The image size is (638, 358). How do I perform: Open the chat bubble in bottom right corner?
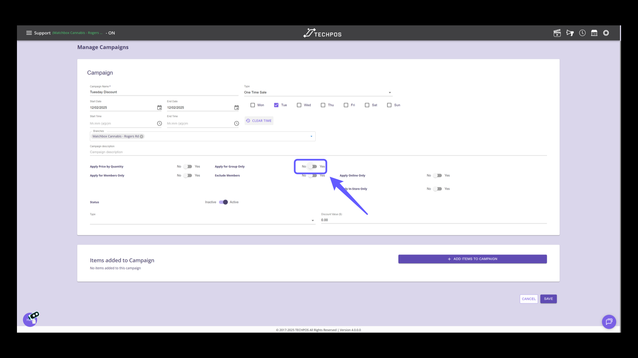pos(609,322)
